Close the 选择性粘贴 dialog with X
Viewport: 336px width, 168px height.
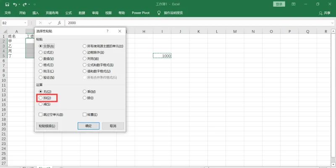click(120, 31)
